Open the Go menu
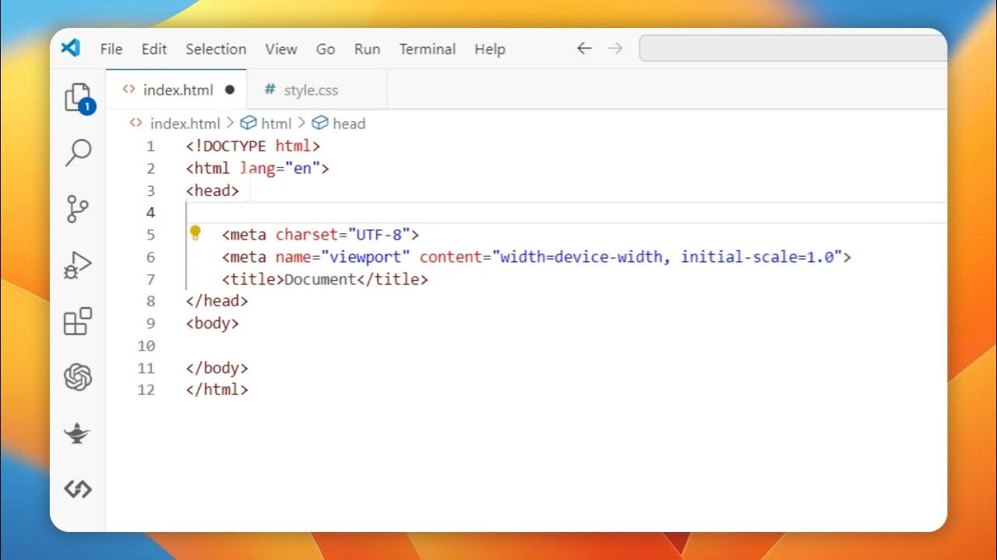997x560 pixels. [326, 49]
